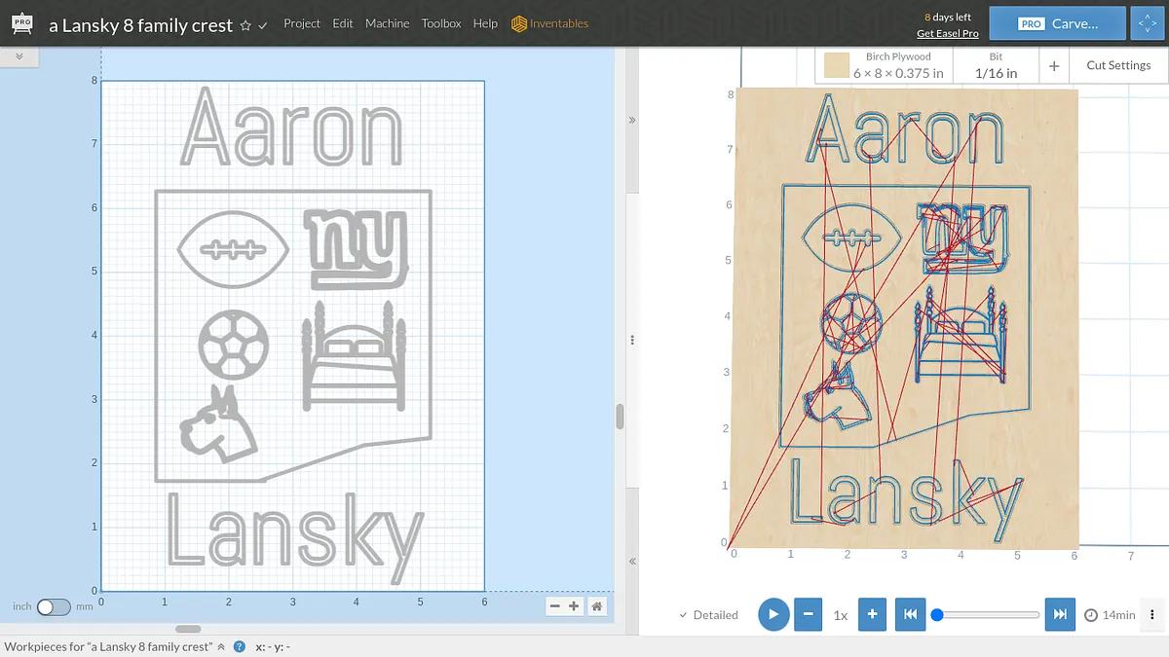
Task: Decrease simulation playback speed
Action: coord(809,614)
